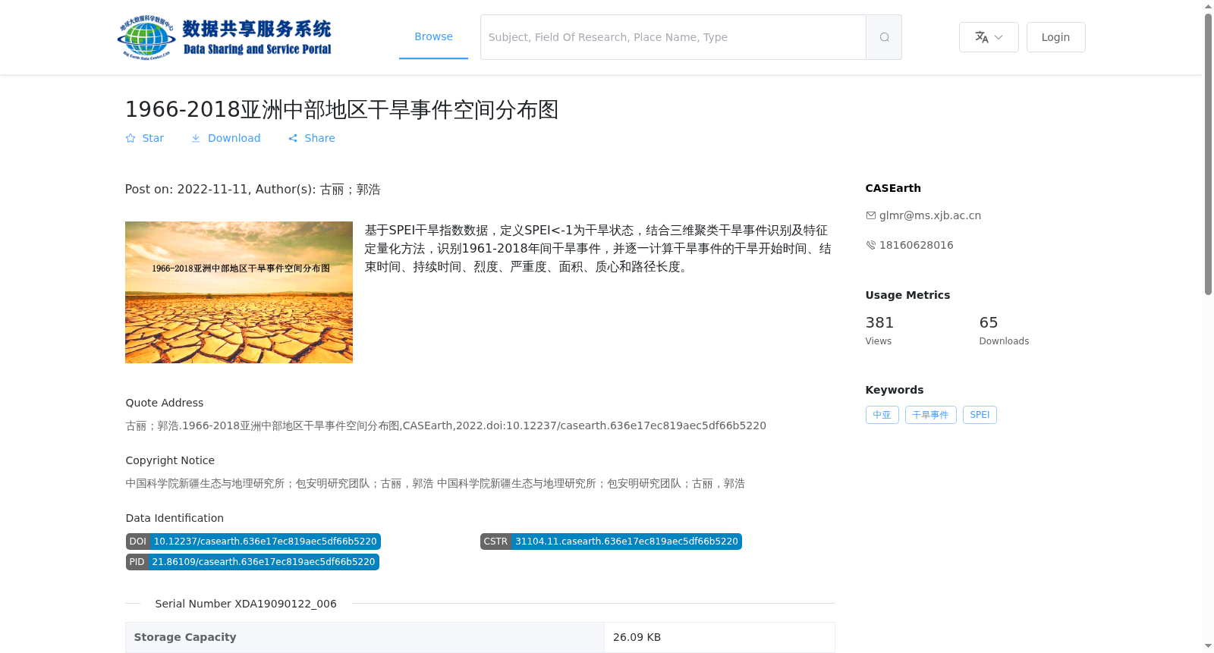Select the email address glmr@ms.xjb.ac.cn
Screen dimensions: 1214x653
click(930, 215)
